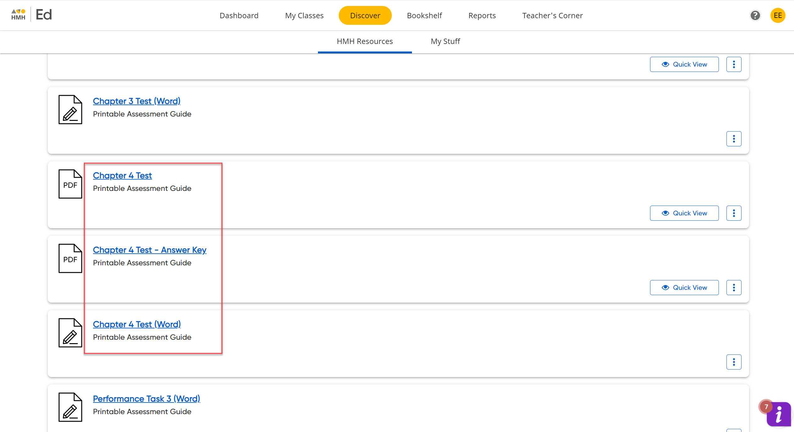Open the Performance Task 3 (Word) link
This screenshot has height=432, width=794.
pos(146,399)
